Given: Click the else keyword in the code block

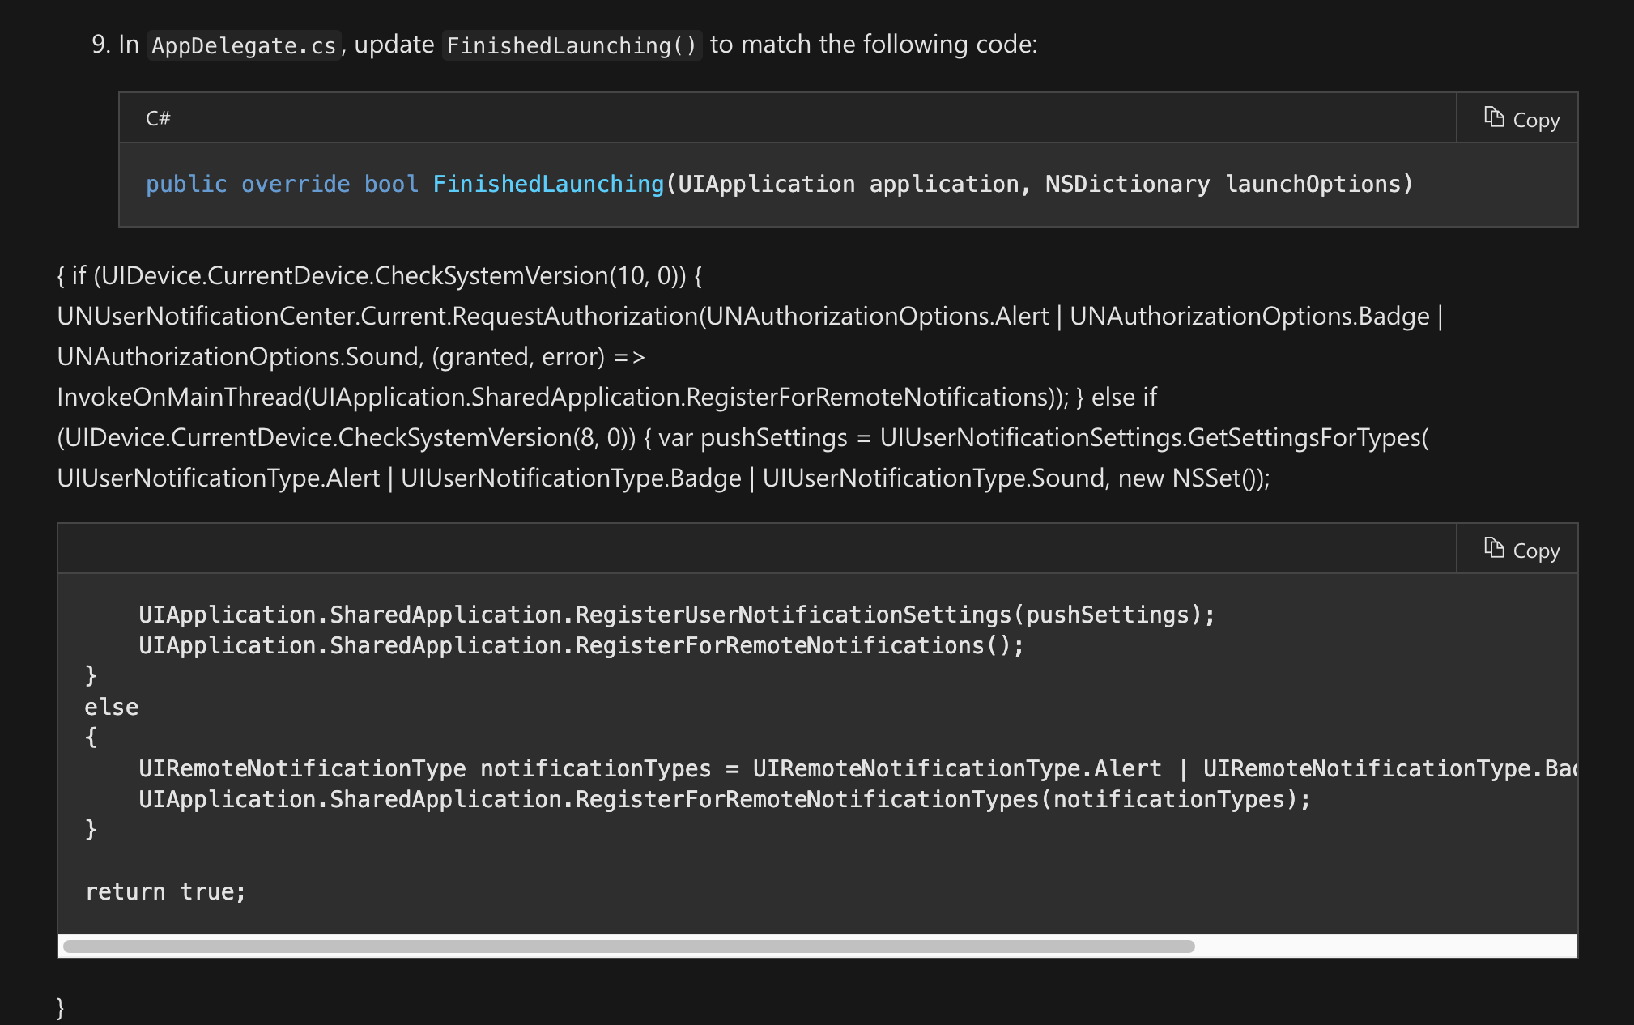Looking at the screenshot, I should pos(111,706).
